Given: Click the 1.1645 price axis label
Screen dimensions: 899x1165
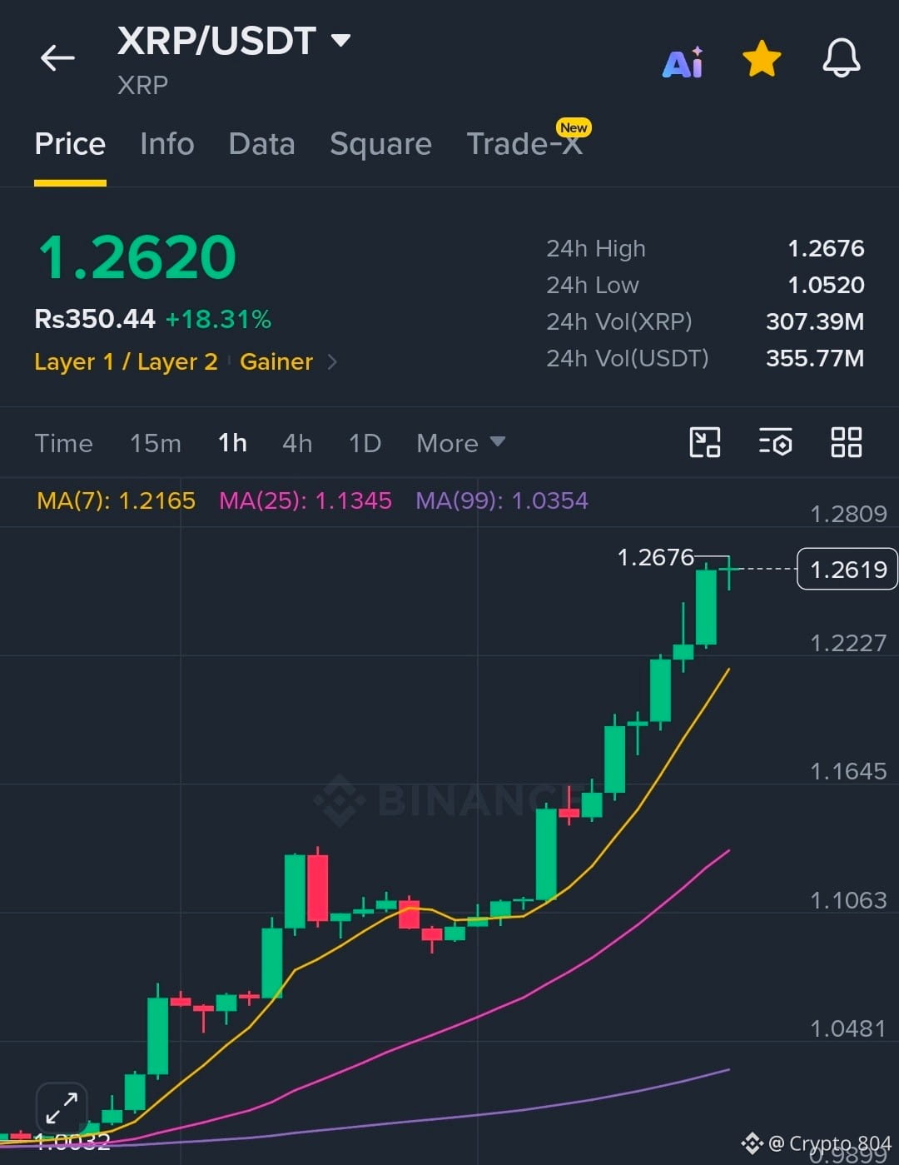Looking at the screenshot, I should pyautogui.click(x=848, y=771).
